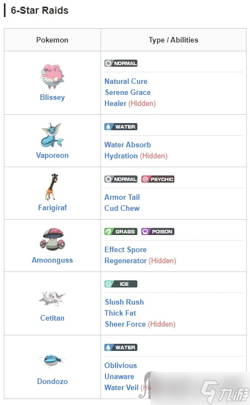Go to the Dondozo name link
The height and width of the screenshot is (405, 250).
pos(52,381)
